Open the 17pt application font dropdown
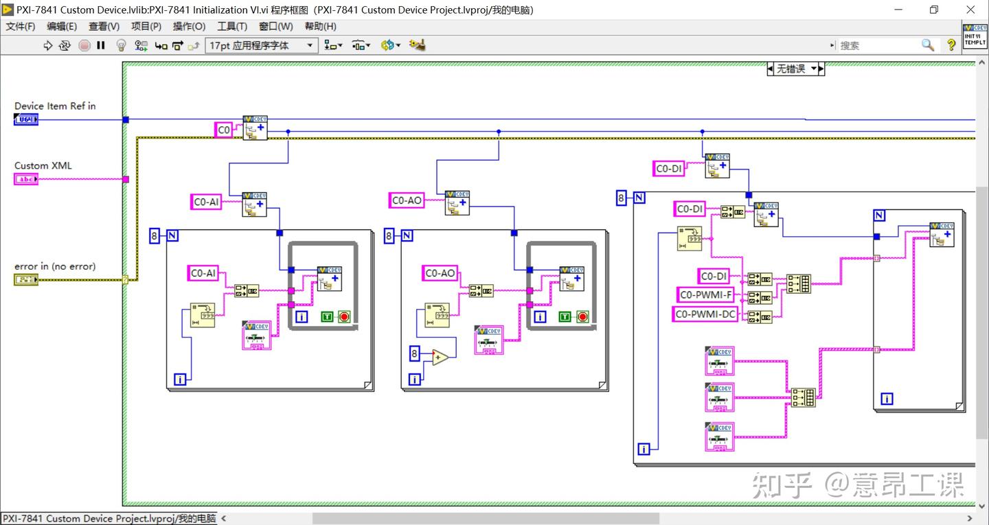The width and height of the screenshot is (989, 525). click(262, 45)
